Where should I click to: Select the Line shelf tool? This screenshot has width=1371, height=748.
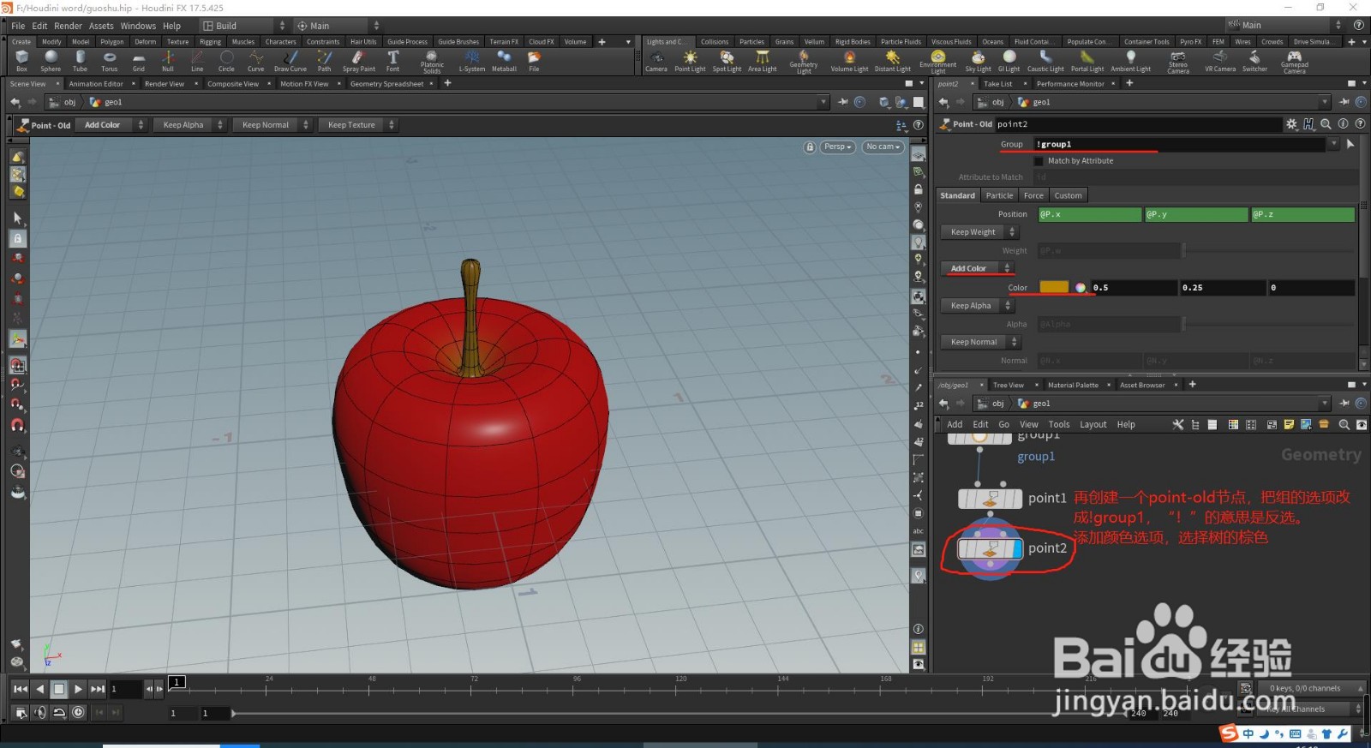pos(197,61)
